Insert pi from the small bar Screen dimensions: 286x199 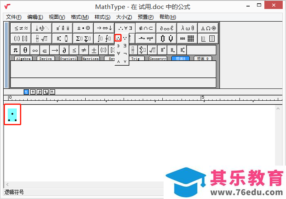(x=16, y=50)
